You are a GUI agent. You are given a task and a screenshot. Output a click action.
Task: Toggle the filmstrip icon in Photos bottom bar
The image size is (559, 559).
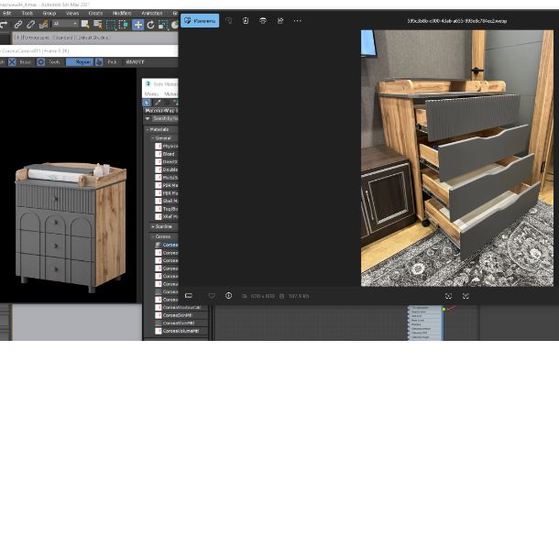[189, 296]
